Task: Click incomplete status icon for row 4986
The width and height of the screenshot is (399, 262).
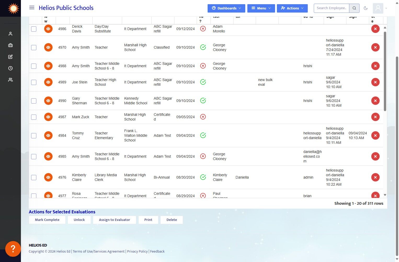Action: pyautogui.click(x=203, y=29)
